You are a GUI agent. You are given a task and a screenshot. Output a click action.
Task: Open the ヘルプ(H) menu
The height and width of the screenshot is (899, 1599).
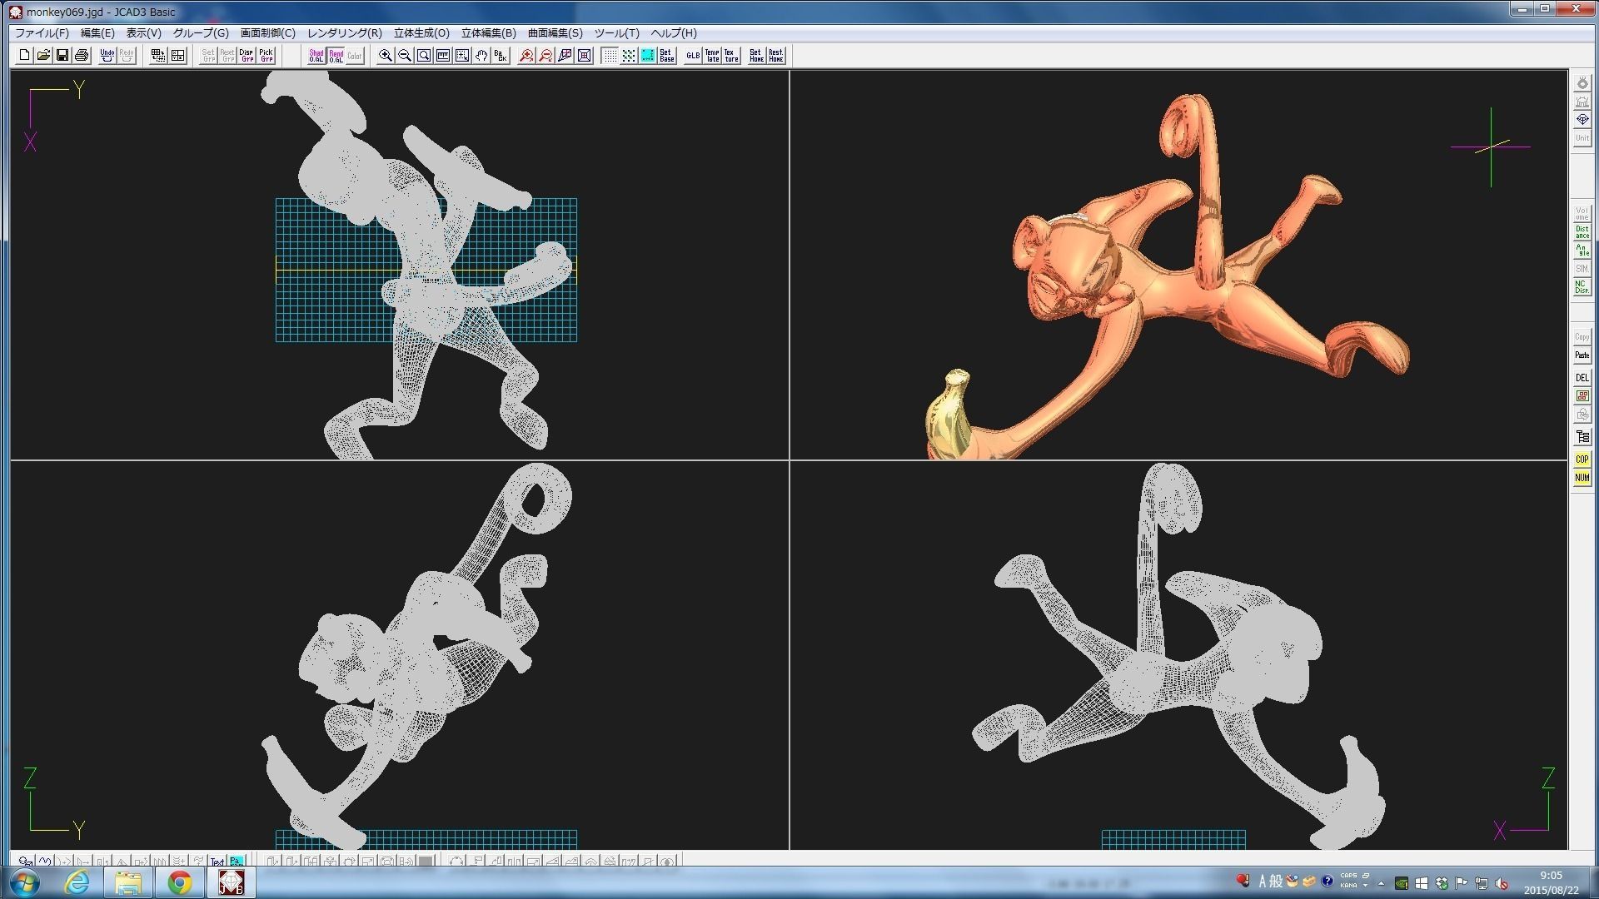pyautogui.click(x=674, y=33)
